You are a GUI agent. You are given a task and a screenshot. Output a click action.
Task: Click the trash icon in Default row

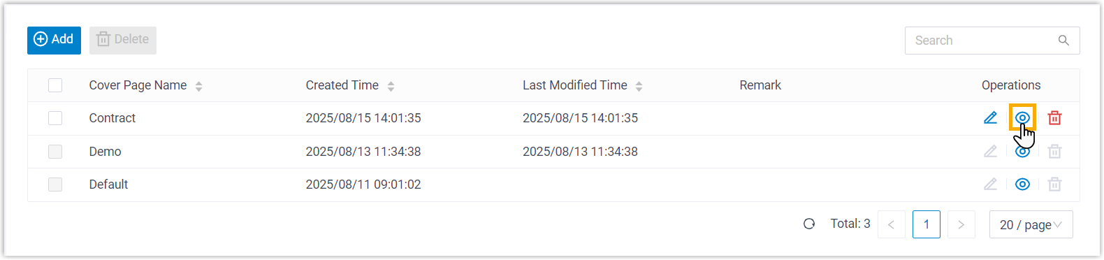pos(1054,185)
